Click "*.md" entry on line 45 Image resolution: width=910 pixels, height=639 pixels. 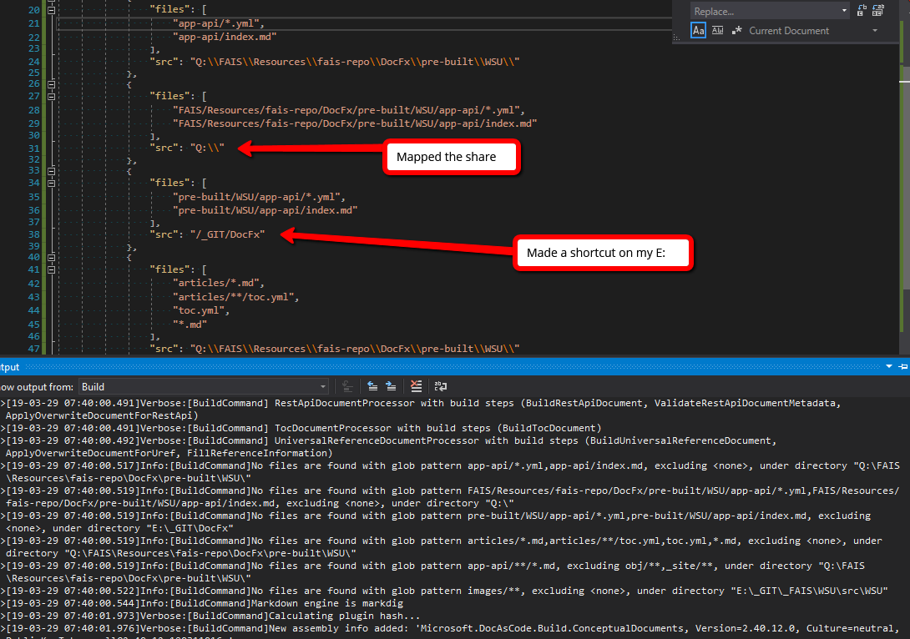[x=190, y=325]
